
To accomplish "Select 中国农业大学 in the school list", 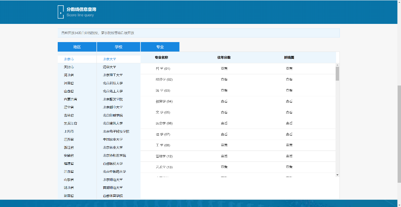I will 113,140.
